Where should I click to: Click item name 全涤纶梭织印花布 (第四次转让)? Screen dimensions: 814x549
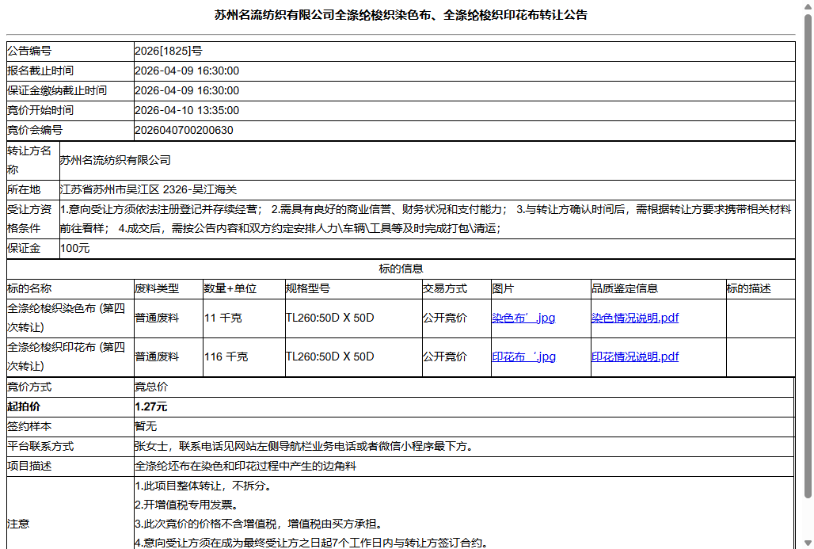pyautogui.click(x=67, y=356)
